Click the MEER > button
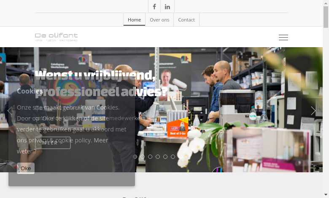The image size is (329, 198). tap(53, 143)
